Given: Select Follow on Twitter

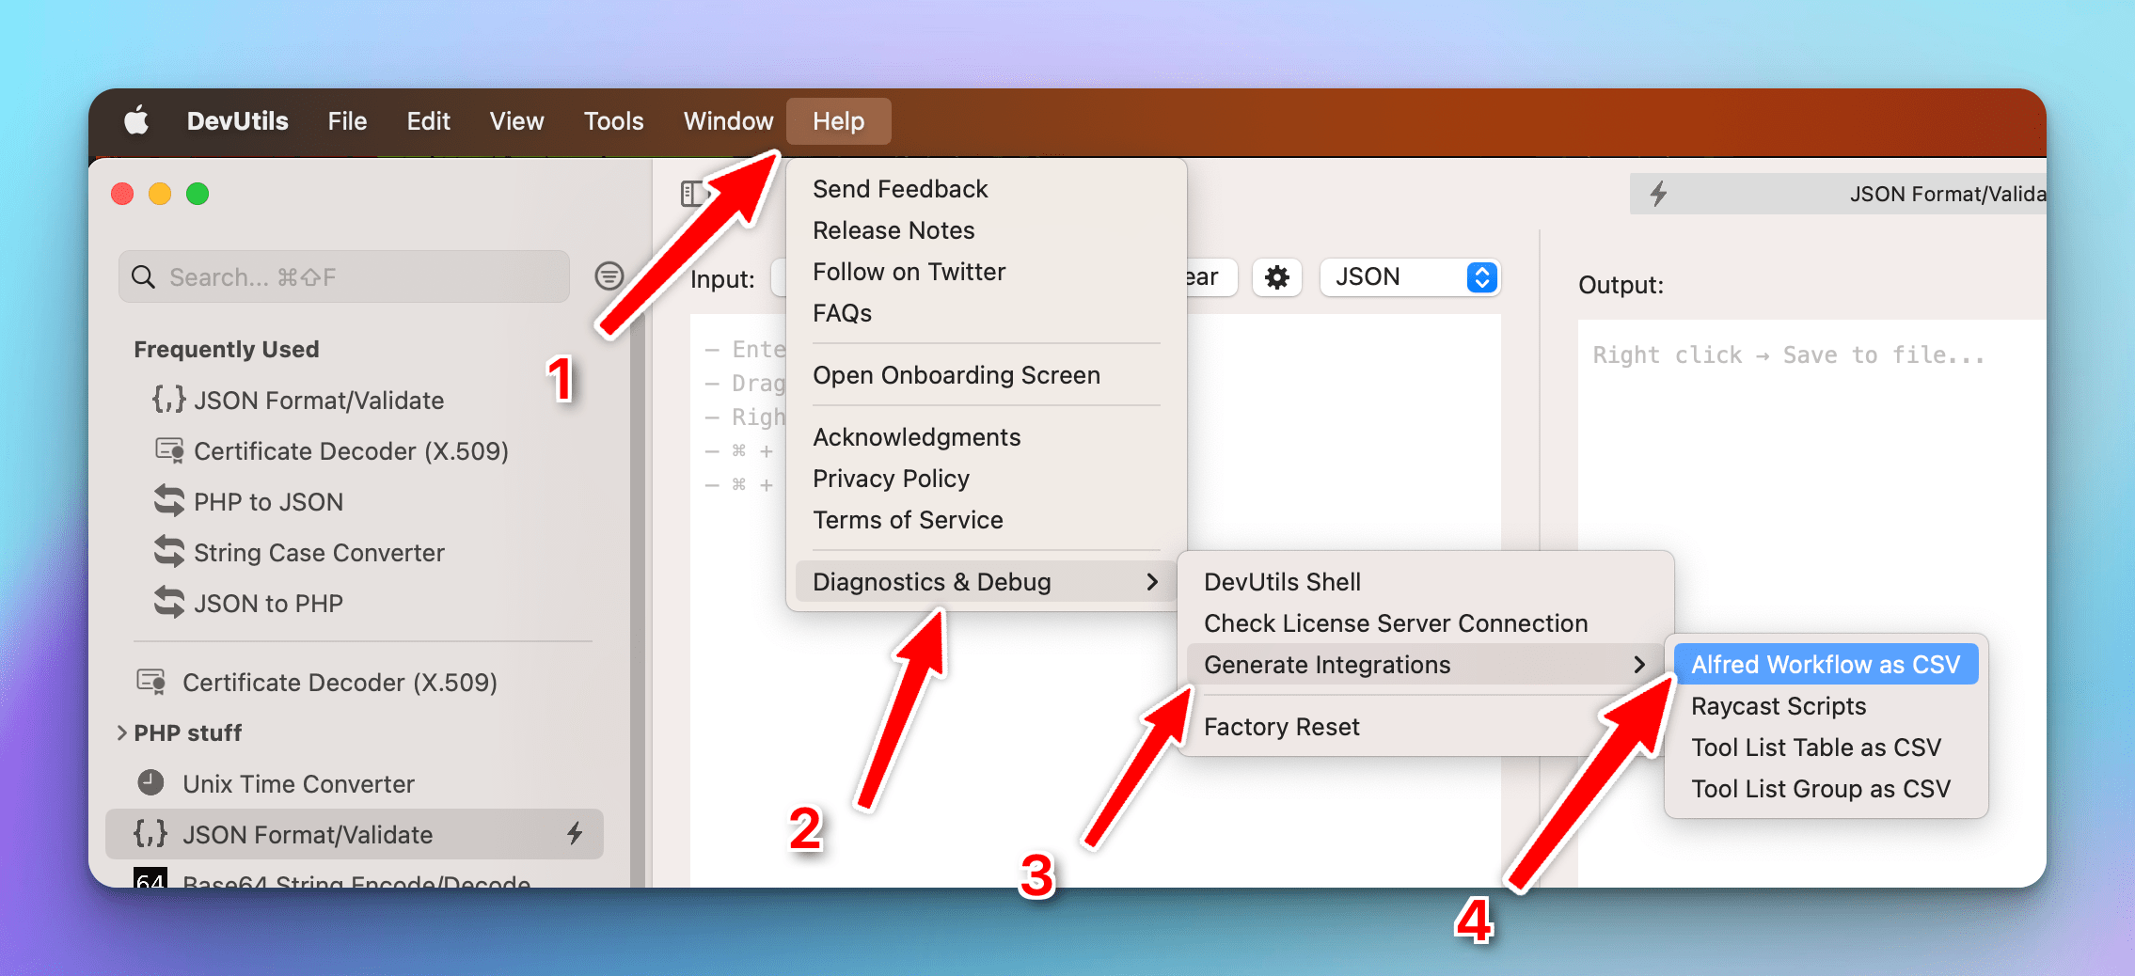Looking at the screenshot, I should coord(909,272).
